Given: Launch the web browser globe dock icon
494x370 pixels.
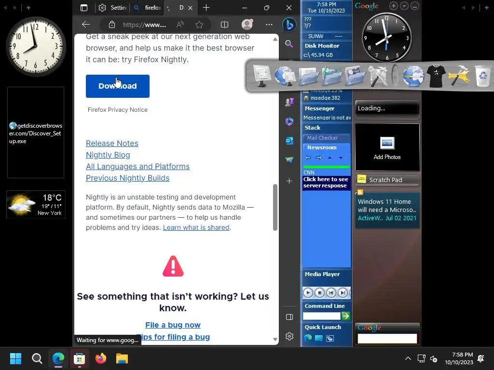Looking at the screenshot, I should tap(413, 76).
